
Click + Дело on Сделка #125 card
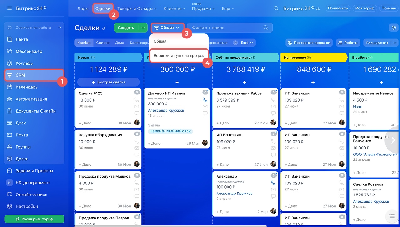[x=85, y=123]
